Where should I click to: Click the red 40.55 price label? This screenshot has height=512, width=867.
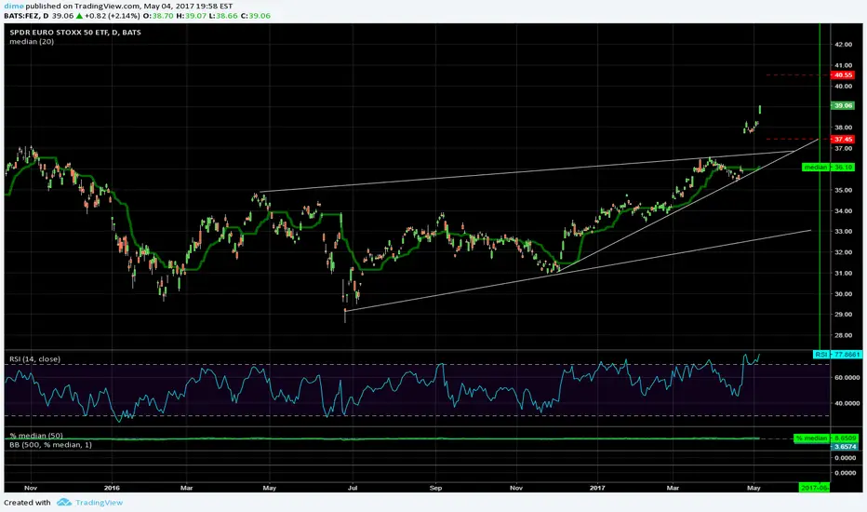pos(843,74)
